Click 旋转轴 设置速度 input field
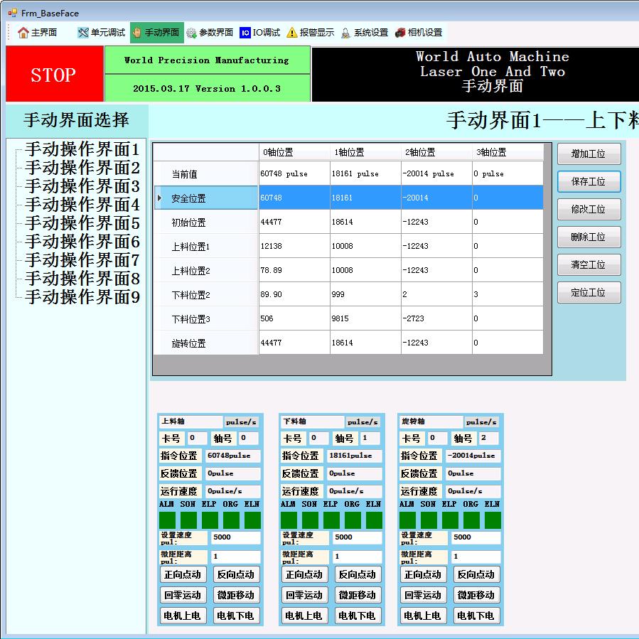The height and width of the screenshot is (639, 639). (476, 537)
